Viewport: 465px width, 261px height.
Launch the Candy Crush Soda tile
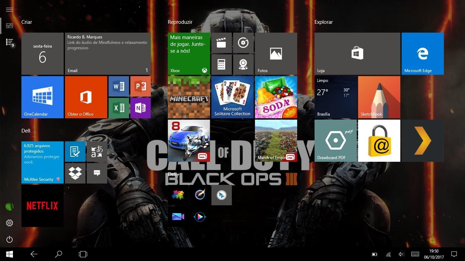(276, 97)
